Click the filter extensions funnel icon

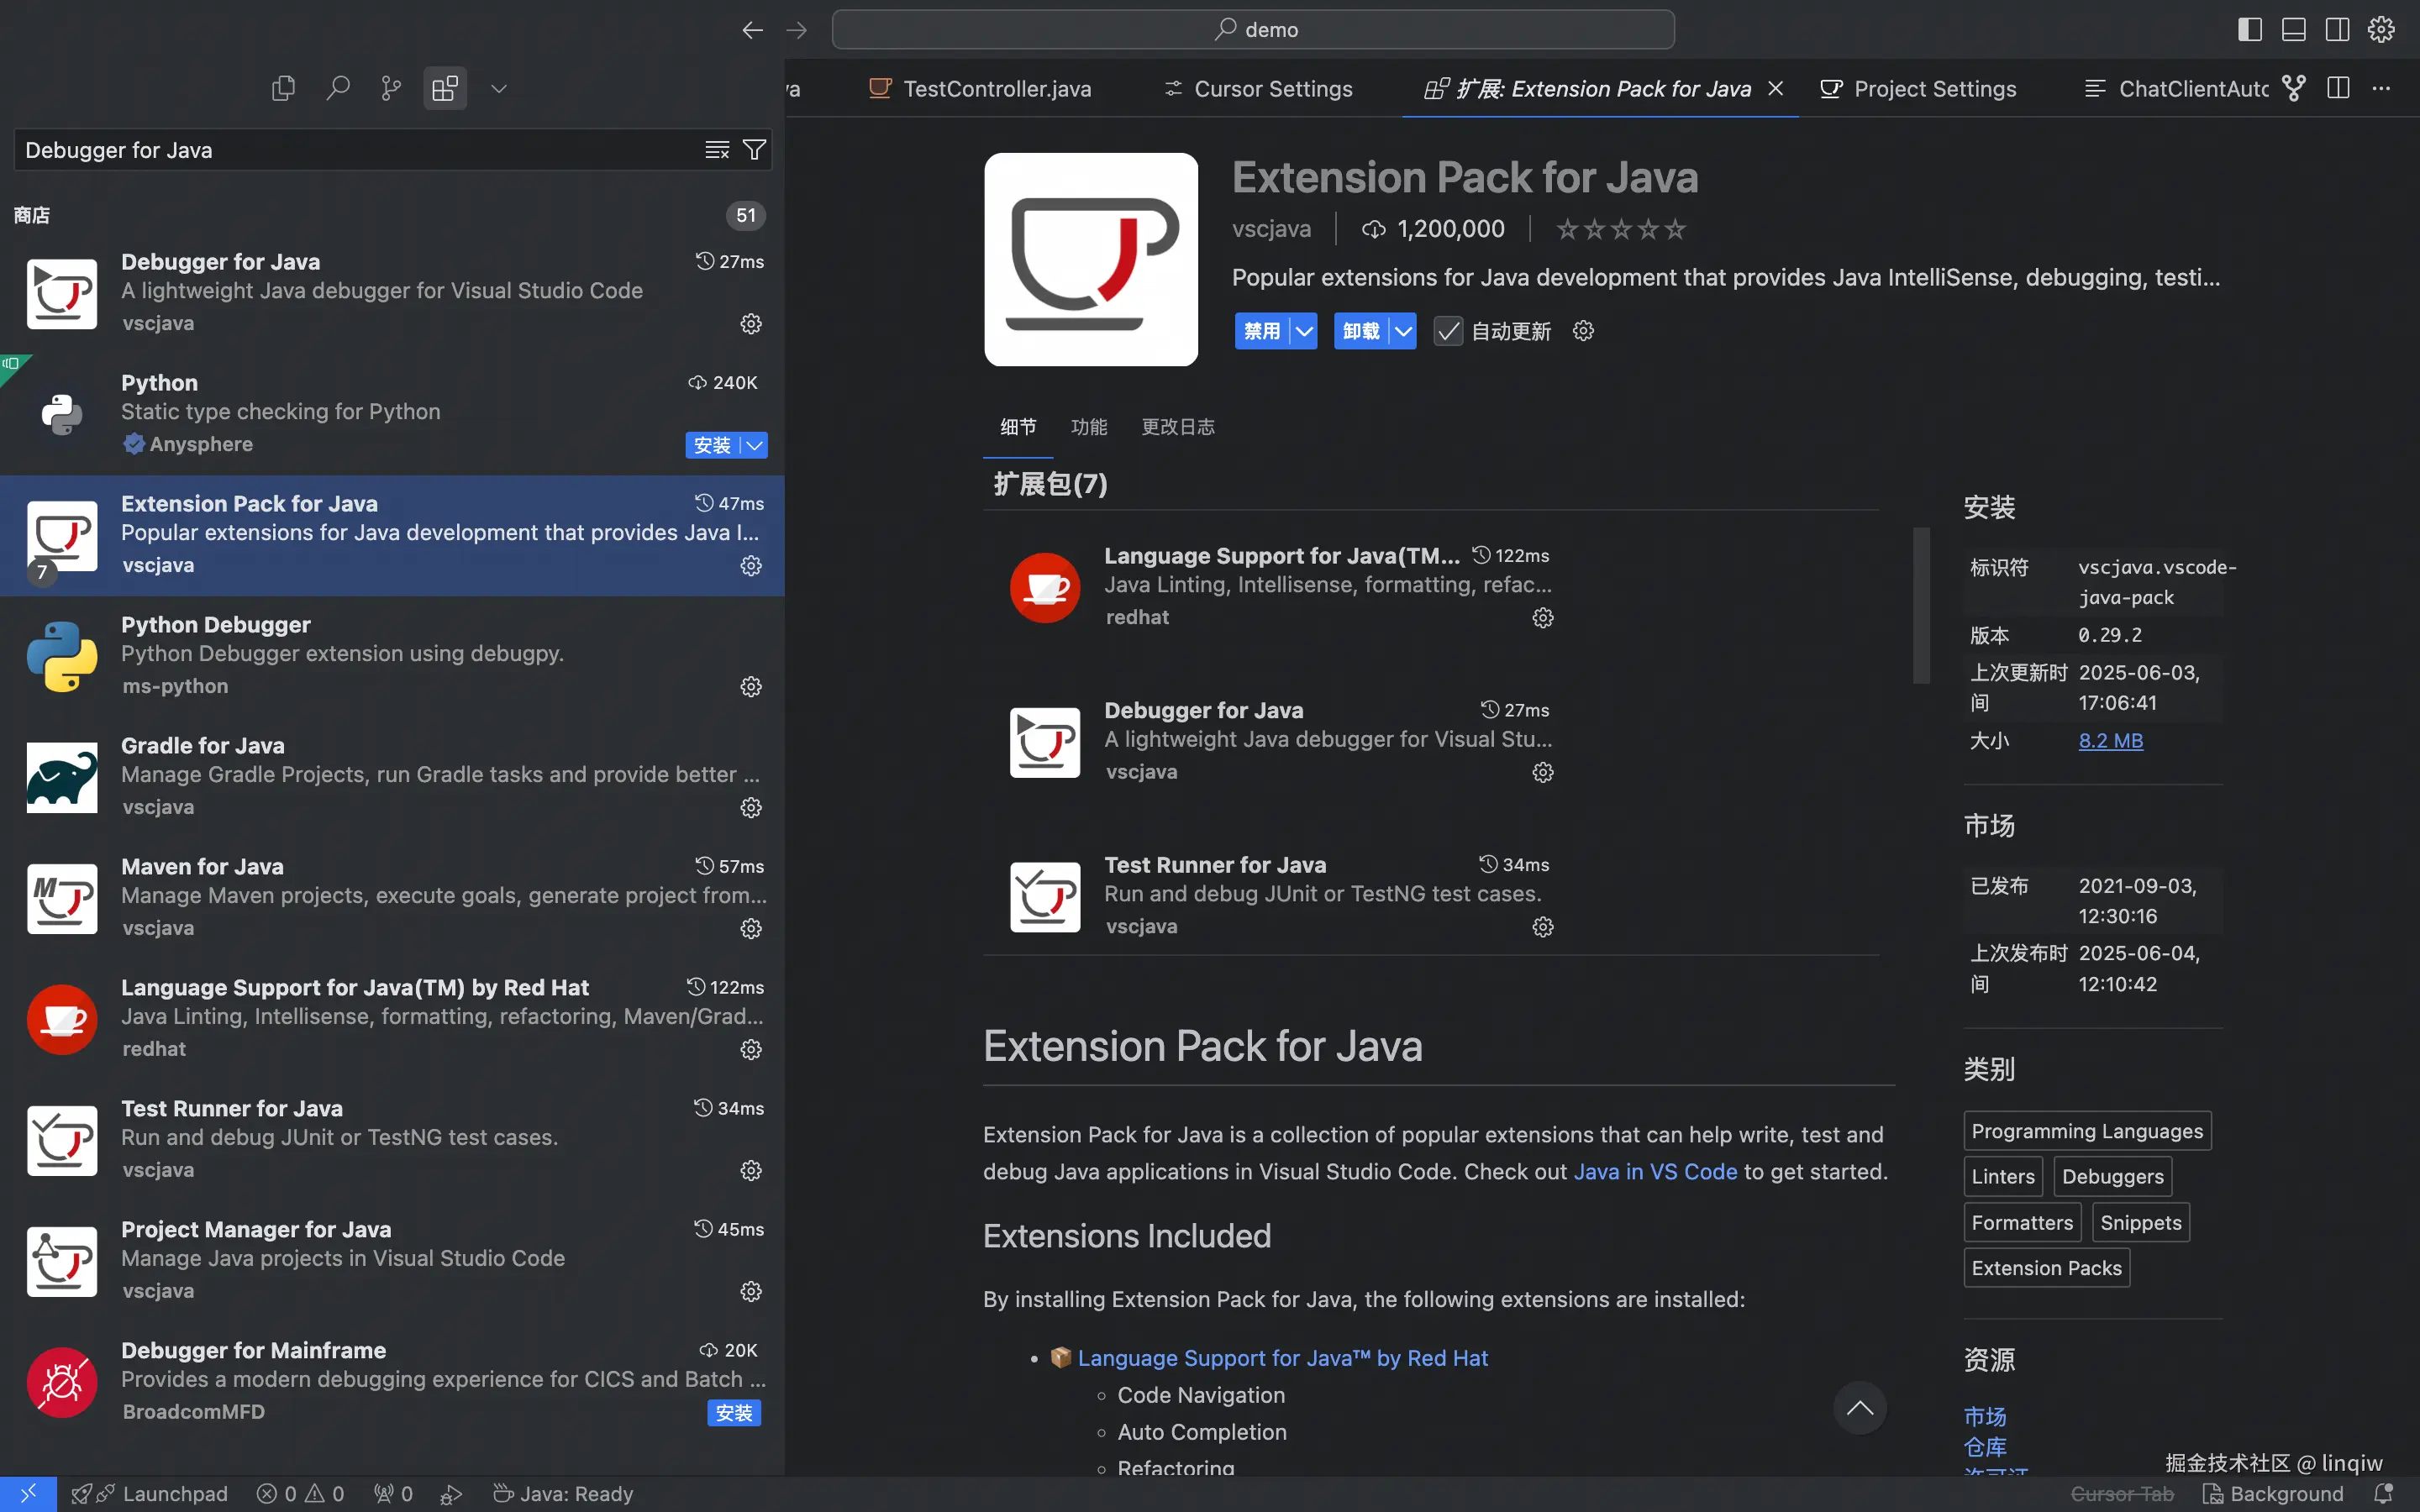[755, 150]
